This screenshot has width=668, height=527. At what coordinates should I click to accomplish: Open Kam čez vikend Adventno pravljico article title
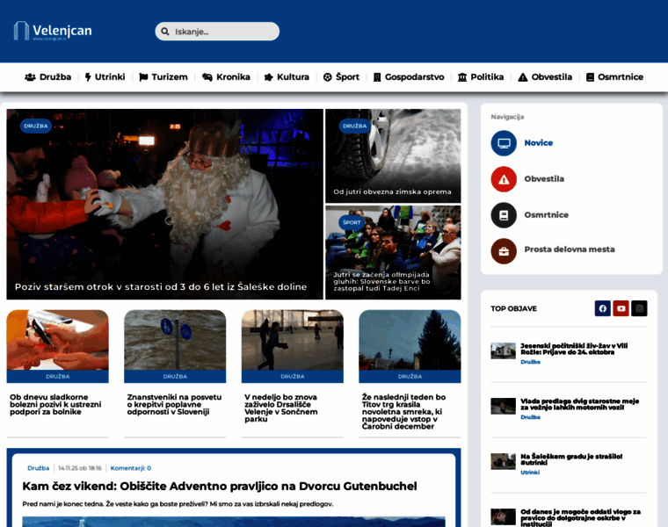point(220,486)
